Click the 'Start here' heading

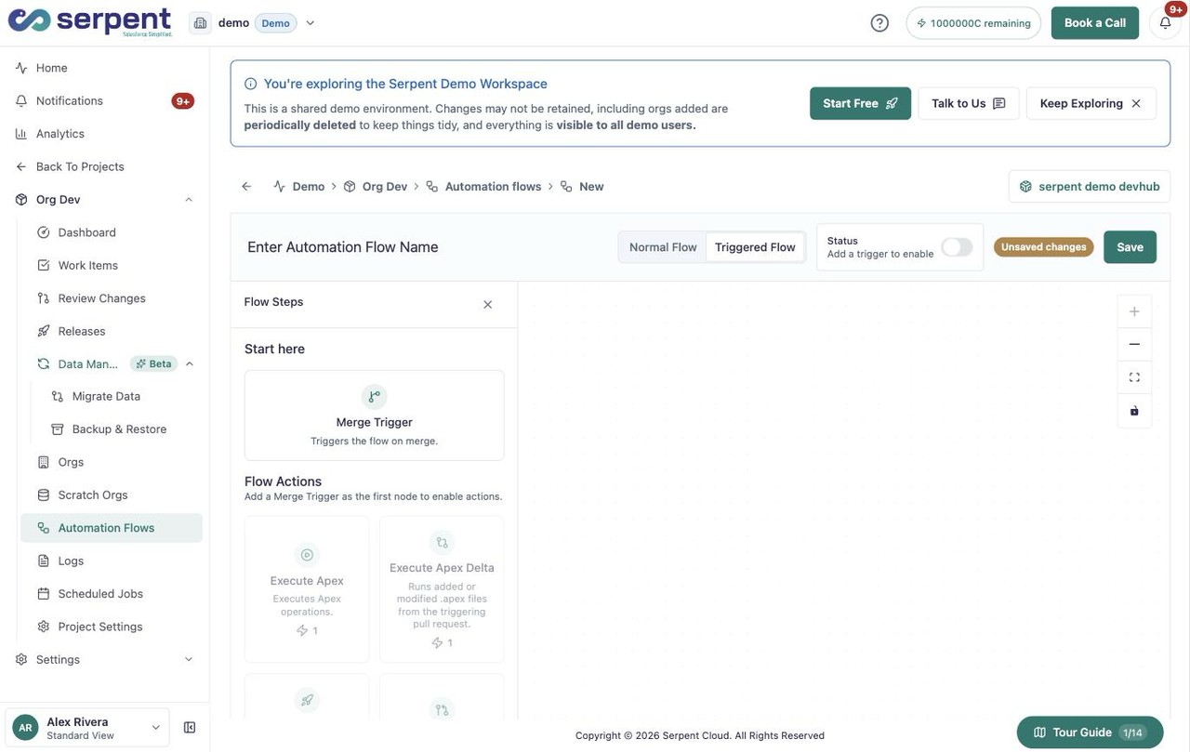point(274,350)
